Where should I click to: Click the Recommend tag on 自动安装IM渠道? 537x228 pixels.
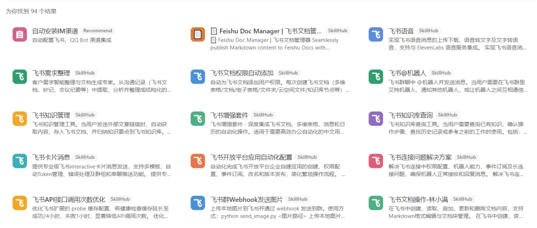tap(97, 31)
